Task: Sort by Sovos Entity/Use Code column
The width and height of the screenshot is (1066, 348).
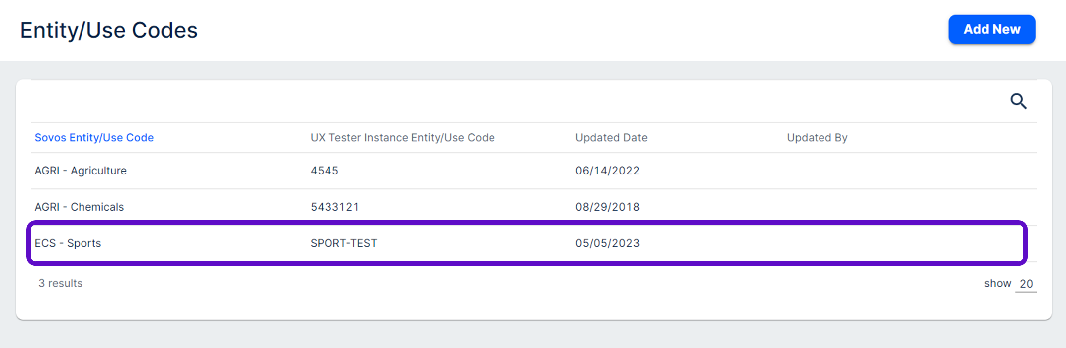Action: click(x=94, y=138)
